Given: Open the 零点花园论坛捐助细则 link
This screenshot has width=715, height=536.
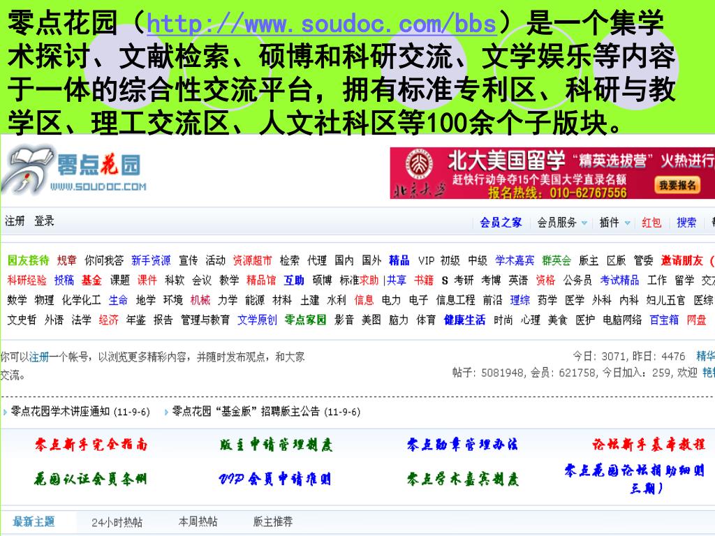Looking at the screenshot, I should pos(634,479).
